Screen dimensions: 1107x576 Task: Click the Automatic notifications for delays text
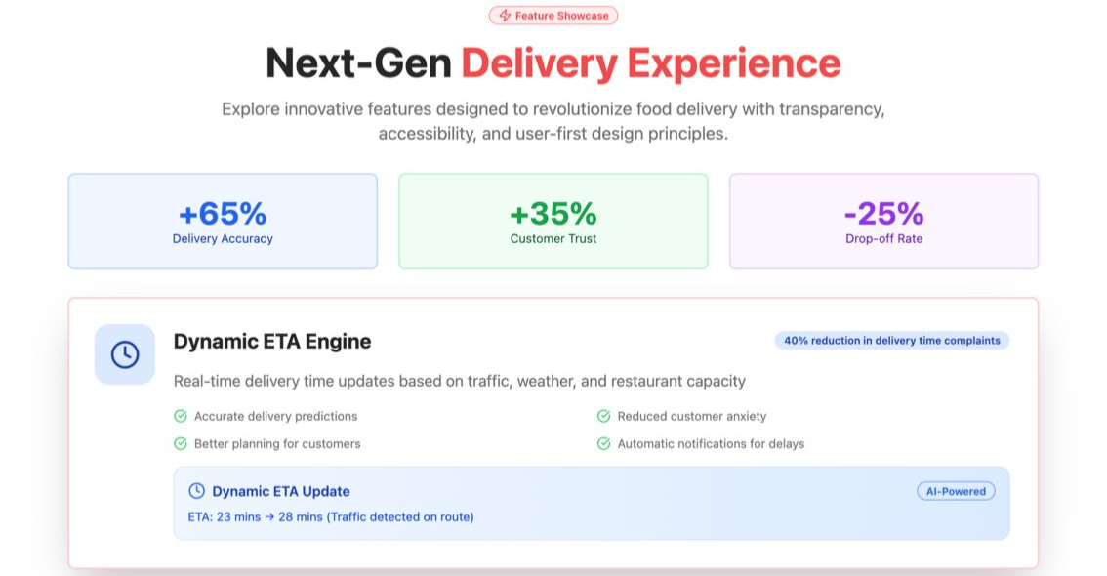[711, 443]
